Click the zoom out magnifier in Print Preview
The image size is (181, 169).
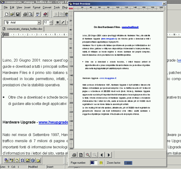click(x=95, y=155)
